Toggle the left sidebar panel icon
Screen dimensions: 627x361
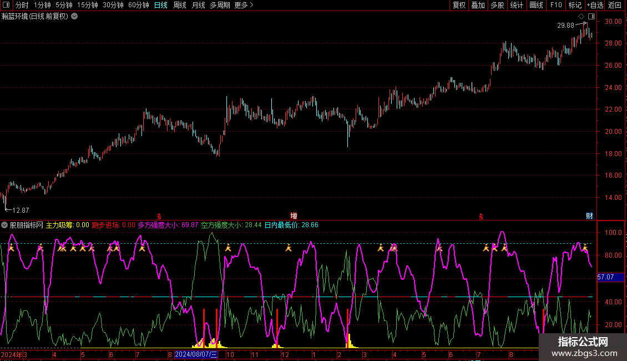pyautogui.click(x=7, y=5)
